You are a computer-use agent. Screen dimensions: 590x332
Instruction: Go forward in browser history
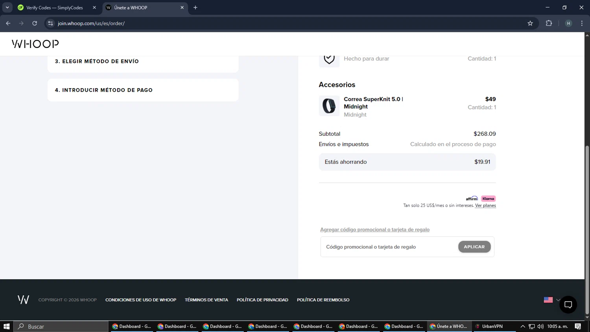(x=21, y=23)
